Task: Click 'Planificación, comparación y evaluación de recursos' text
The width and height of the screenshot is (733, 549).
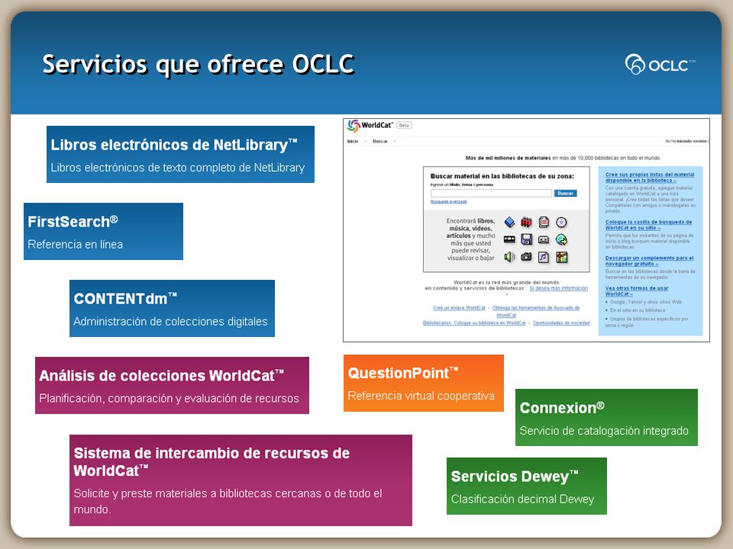Action: pyautogui.click(x=170, y=398)
